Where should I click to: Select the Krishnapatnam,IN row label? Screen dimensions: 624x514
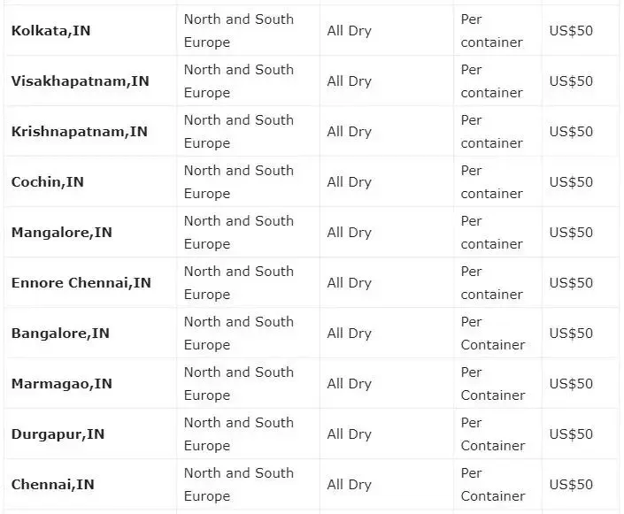(79, 132)
